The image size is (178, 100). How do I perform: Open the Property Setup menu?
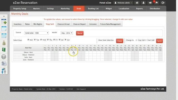[20, 9]
